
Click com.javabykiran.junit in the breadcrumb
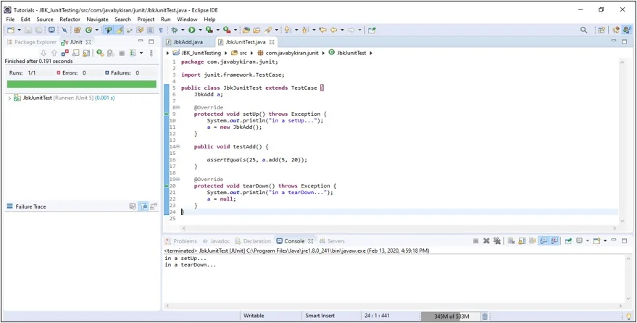(x=288, y=53)
